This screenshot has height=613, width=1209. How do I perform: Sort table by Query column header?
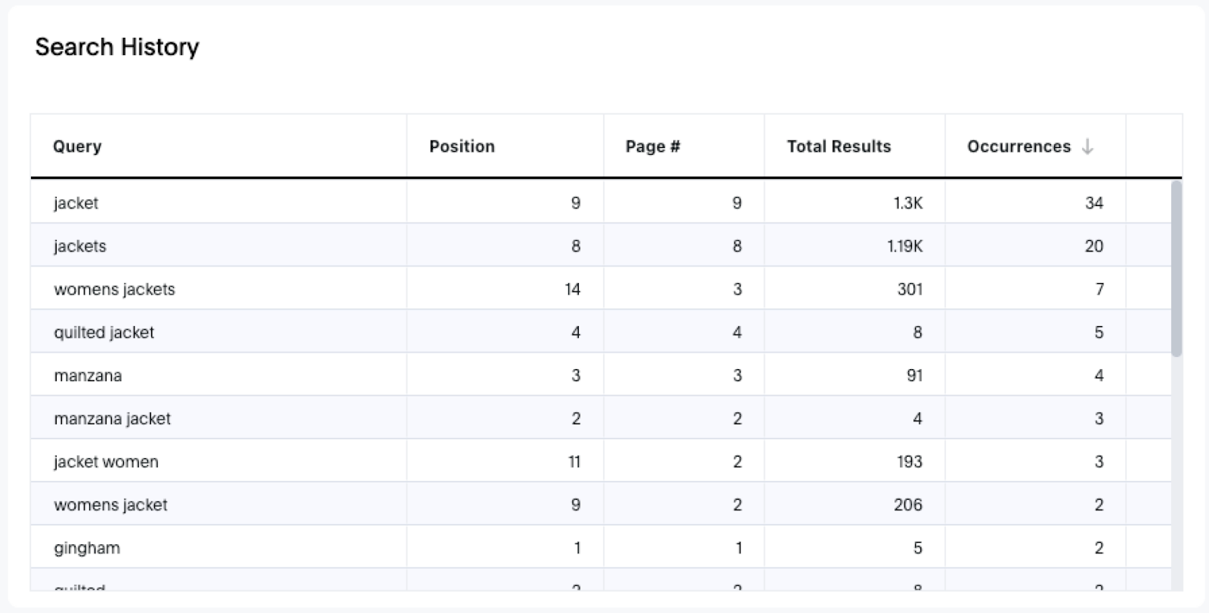[x=77, y=146]
